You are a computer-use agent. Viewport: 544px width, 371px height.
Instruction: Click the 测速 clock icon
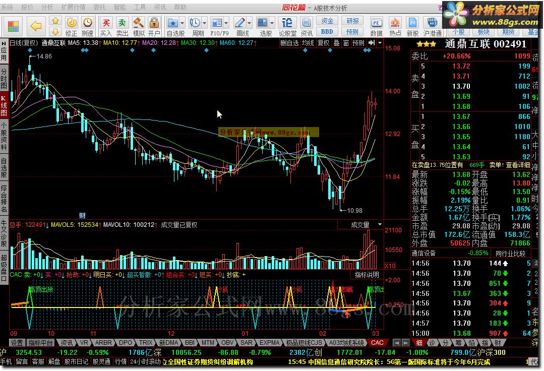(87, 23)
